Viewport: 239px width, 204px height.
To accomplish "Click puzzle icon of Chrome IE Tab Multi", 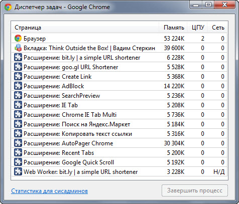I will coord(18,115).
